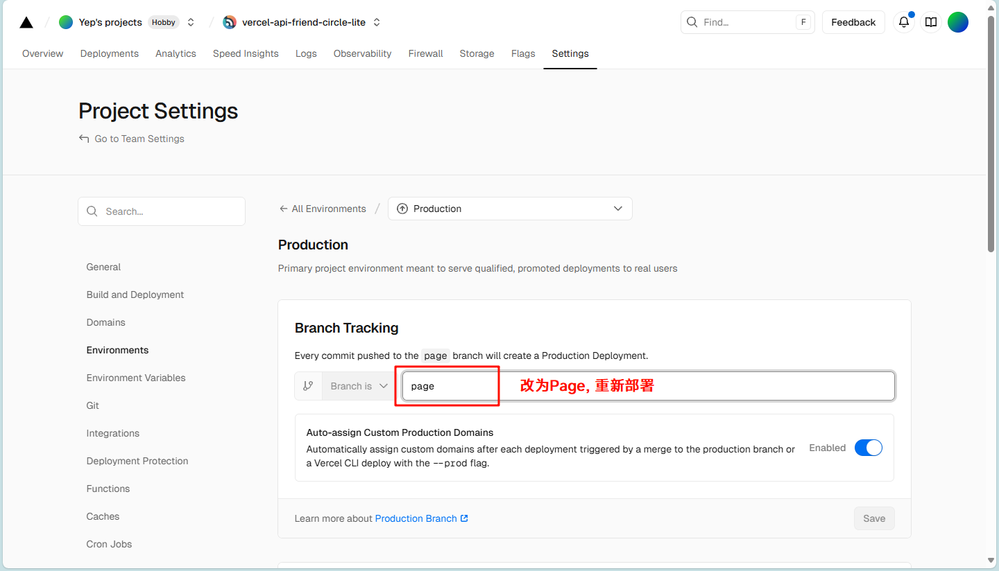Screen dimensions: 999x571
Task: Open the Firewall tab
Action: click(425, 53)
